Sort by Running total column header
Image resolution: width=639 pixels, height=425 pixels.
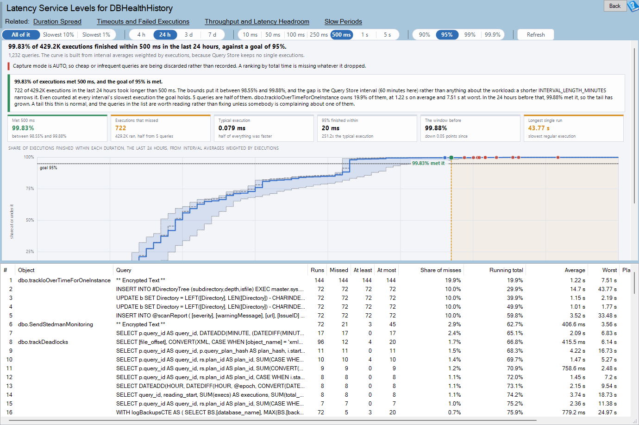[495, 270]
